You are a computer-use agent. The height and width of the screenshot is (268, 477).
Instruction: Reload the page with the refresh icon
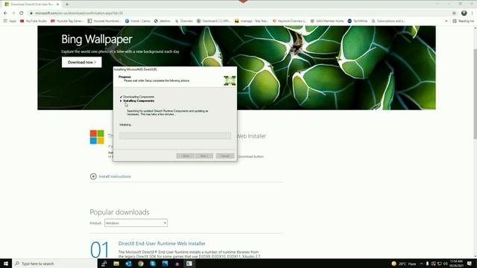tap(22, 13)
